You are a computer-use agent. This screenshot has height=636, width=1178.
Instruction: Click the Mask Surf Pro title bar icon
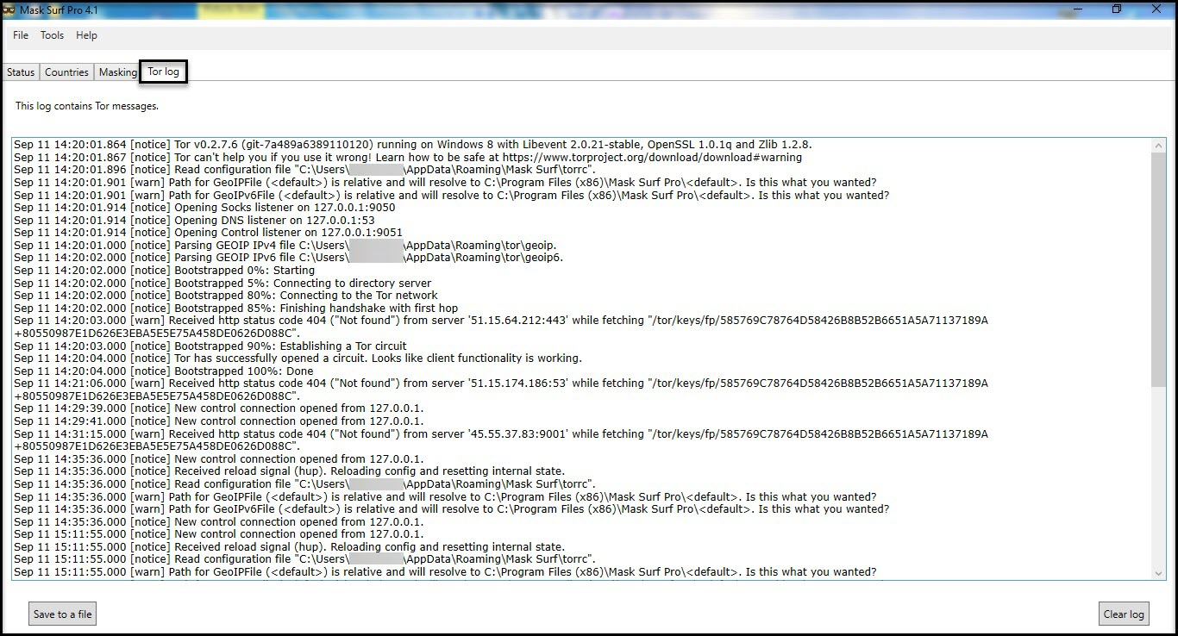[x=9, y=9]
